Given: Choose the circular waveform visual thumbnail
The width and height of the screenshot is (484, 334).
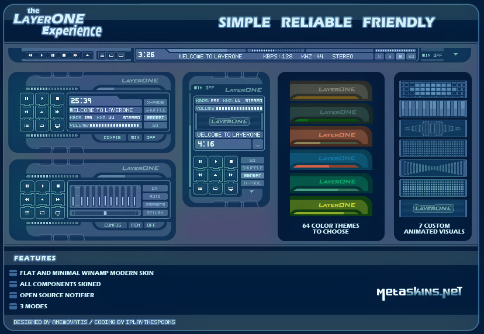Looking at the screenshot, I should [433, 128].
